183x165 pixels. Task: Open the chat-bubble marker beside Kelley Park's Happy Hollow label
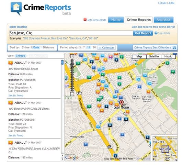coord(145,75)
